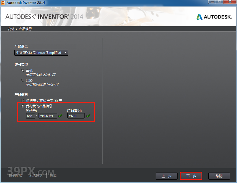Select the 单机 standalone license option
Viewport: 237px width, 183px height.
tap(23, 71)
